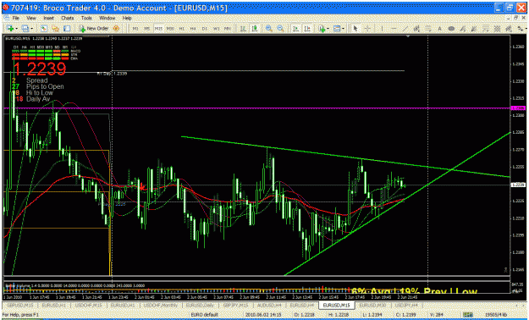Switch chart to H1 timeframe
529x320 pixels.
click(x=181, y=29)
